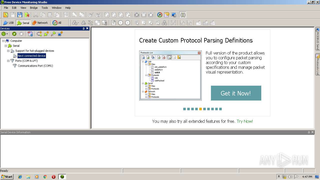This screenshot has height=180, width=320.
Task: Toggle the USB device filter
Action: (8, 23)
